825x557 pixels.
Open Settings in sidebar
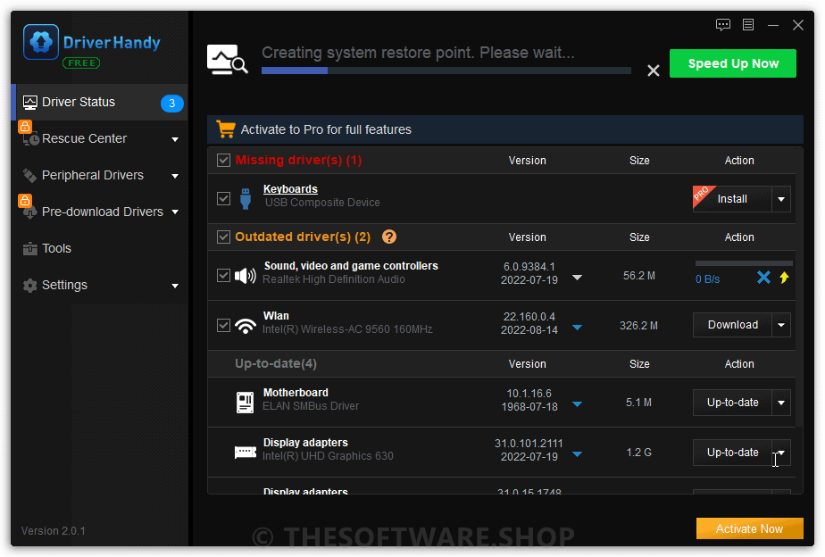pos(99,285)
